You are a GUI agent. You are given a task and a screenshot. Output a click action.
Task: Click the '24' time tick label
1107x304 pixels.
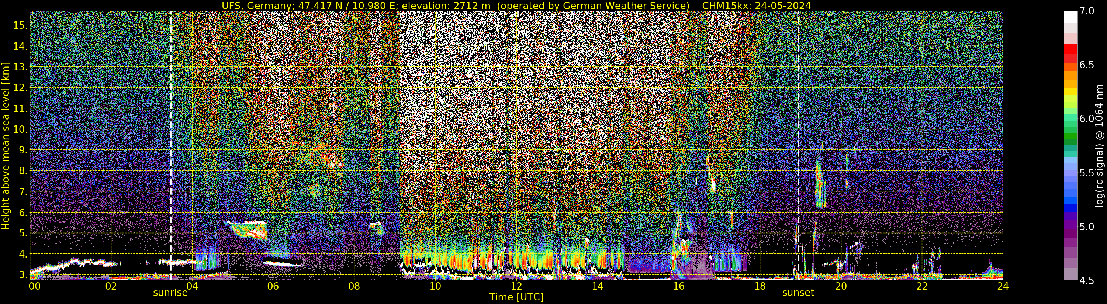[x=1003, y=286]
